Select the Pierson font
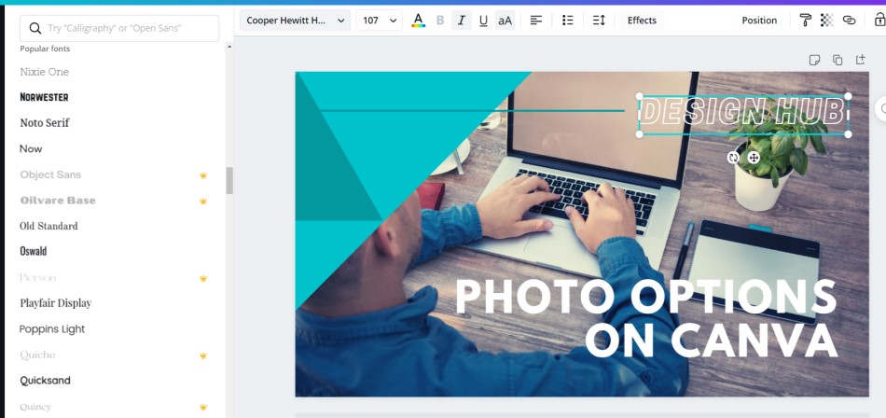886x418 pixels. [x=38, y=278]
